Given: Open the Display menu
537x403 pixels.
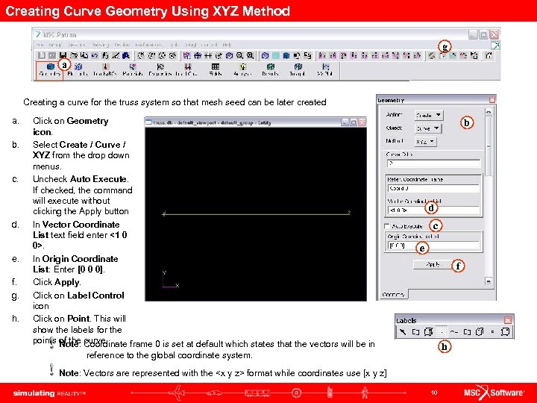Looking at the screenshot, I should pyautogui.click(x=122, y=45).
